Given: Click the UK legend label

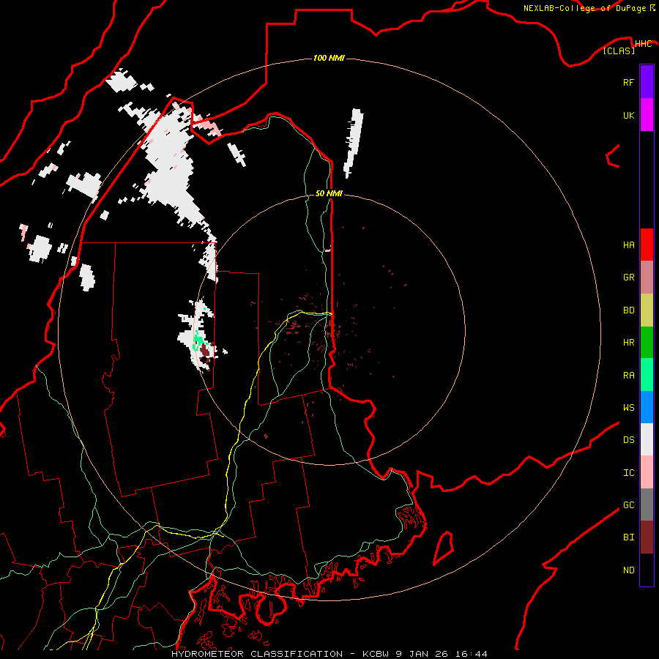Looking at the screenshot, I should [x=628, y=115].
